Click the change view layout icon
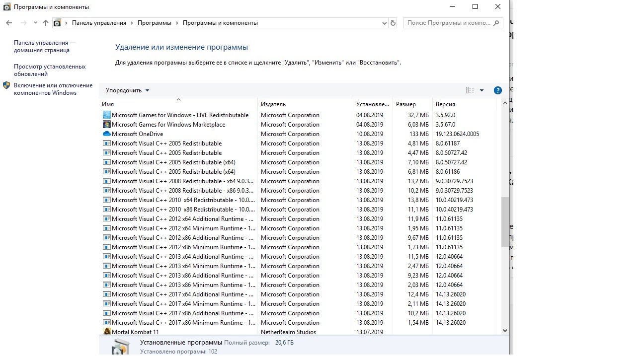Screen dimensions: 644x356 (470, 90)
